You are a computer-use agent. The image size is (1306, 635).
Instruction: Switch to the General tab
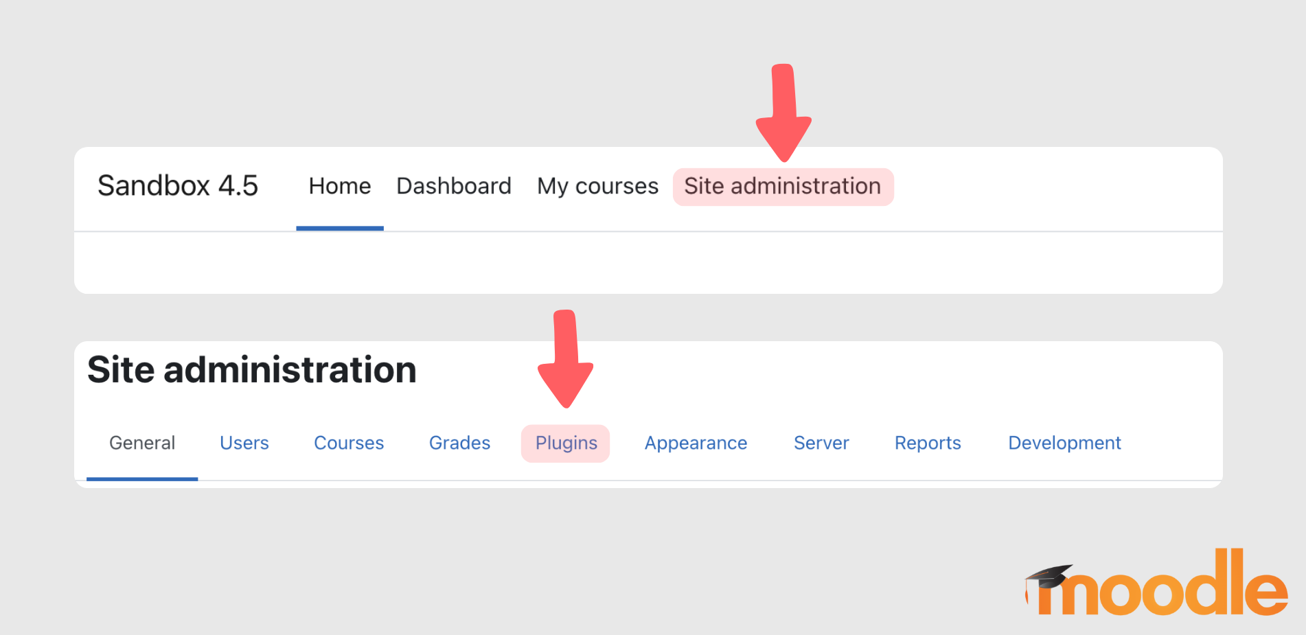141,443
